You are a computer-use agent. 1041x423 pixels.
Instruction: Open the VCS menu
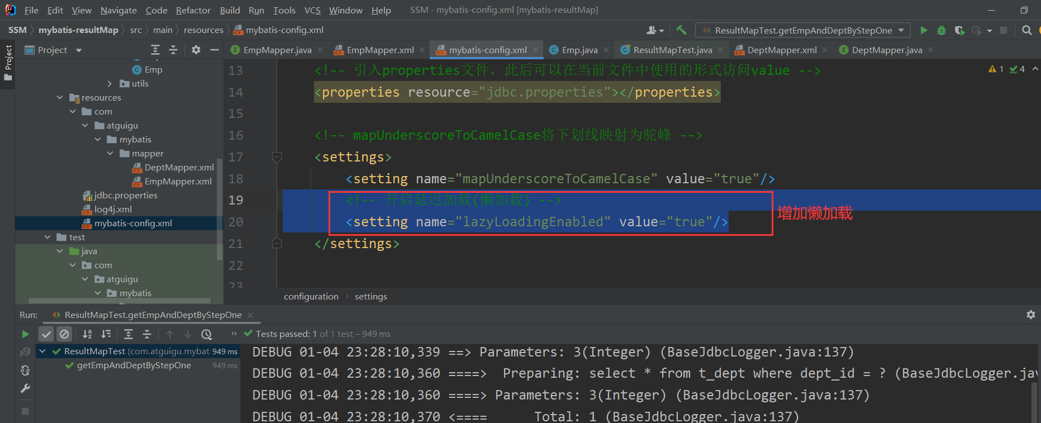coord(312,10)
